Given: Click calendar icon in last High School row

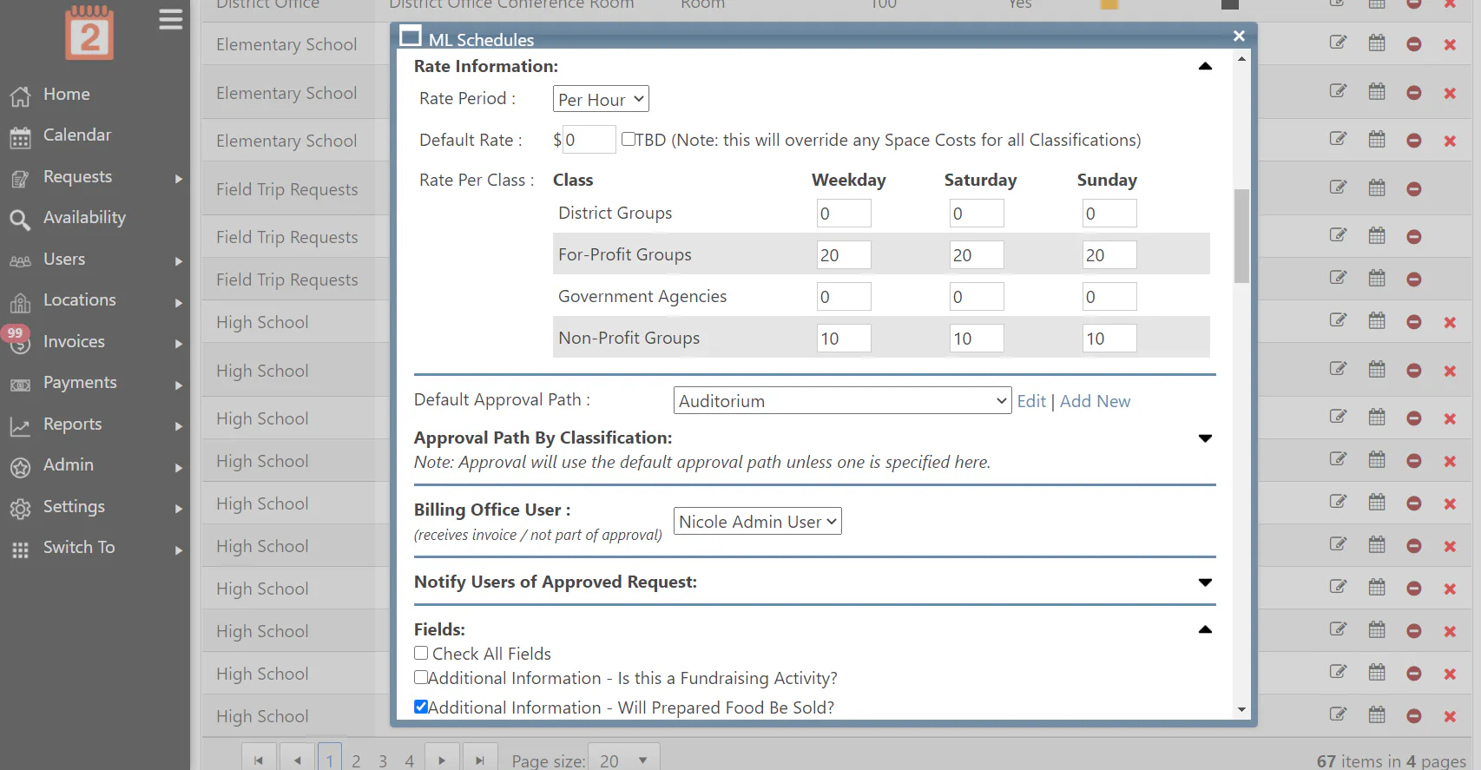Looking at the screenshot, I should click(x=1377, y=714).
